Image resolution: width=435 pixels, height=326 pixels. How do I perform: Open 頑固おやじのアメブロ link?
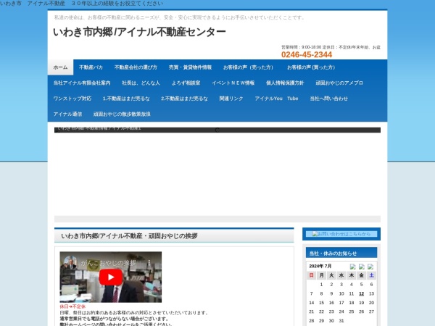pyautogui.click(x=339, y=83)
